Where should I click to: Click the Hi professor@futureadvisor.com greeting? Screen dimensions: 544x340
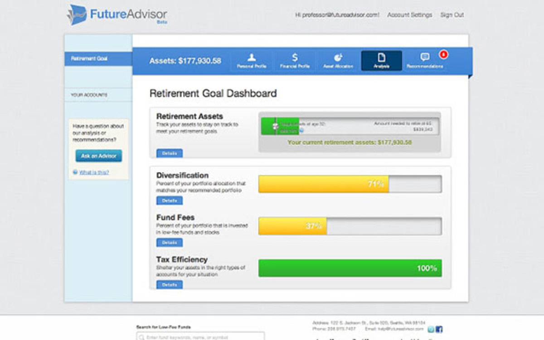point(337,15)
